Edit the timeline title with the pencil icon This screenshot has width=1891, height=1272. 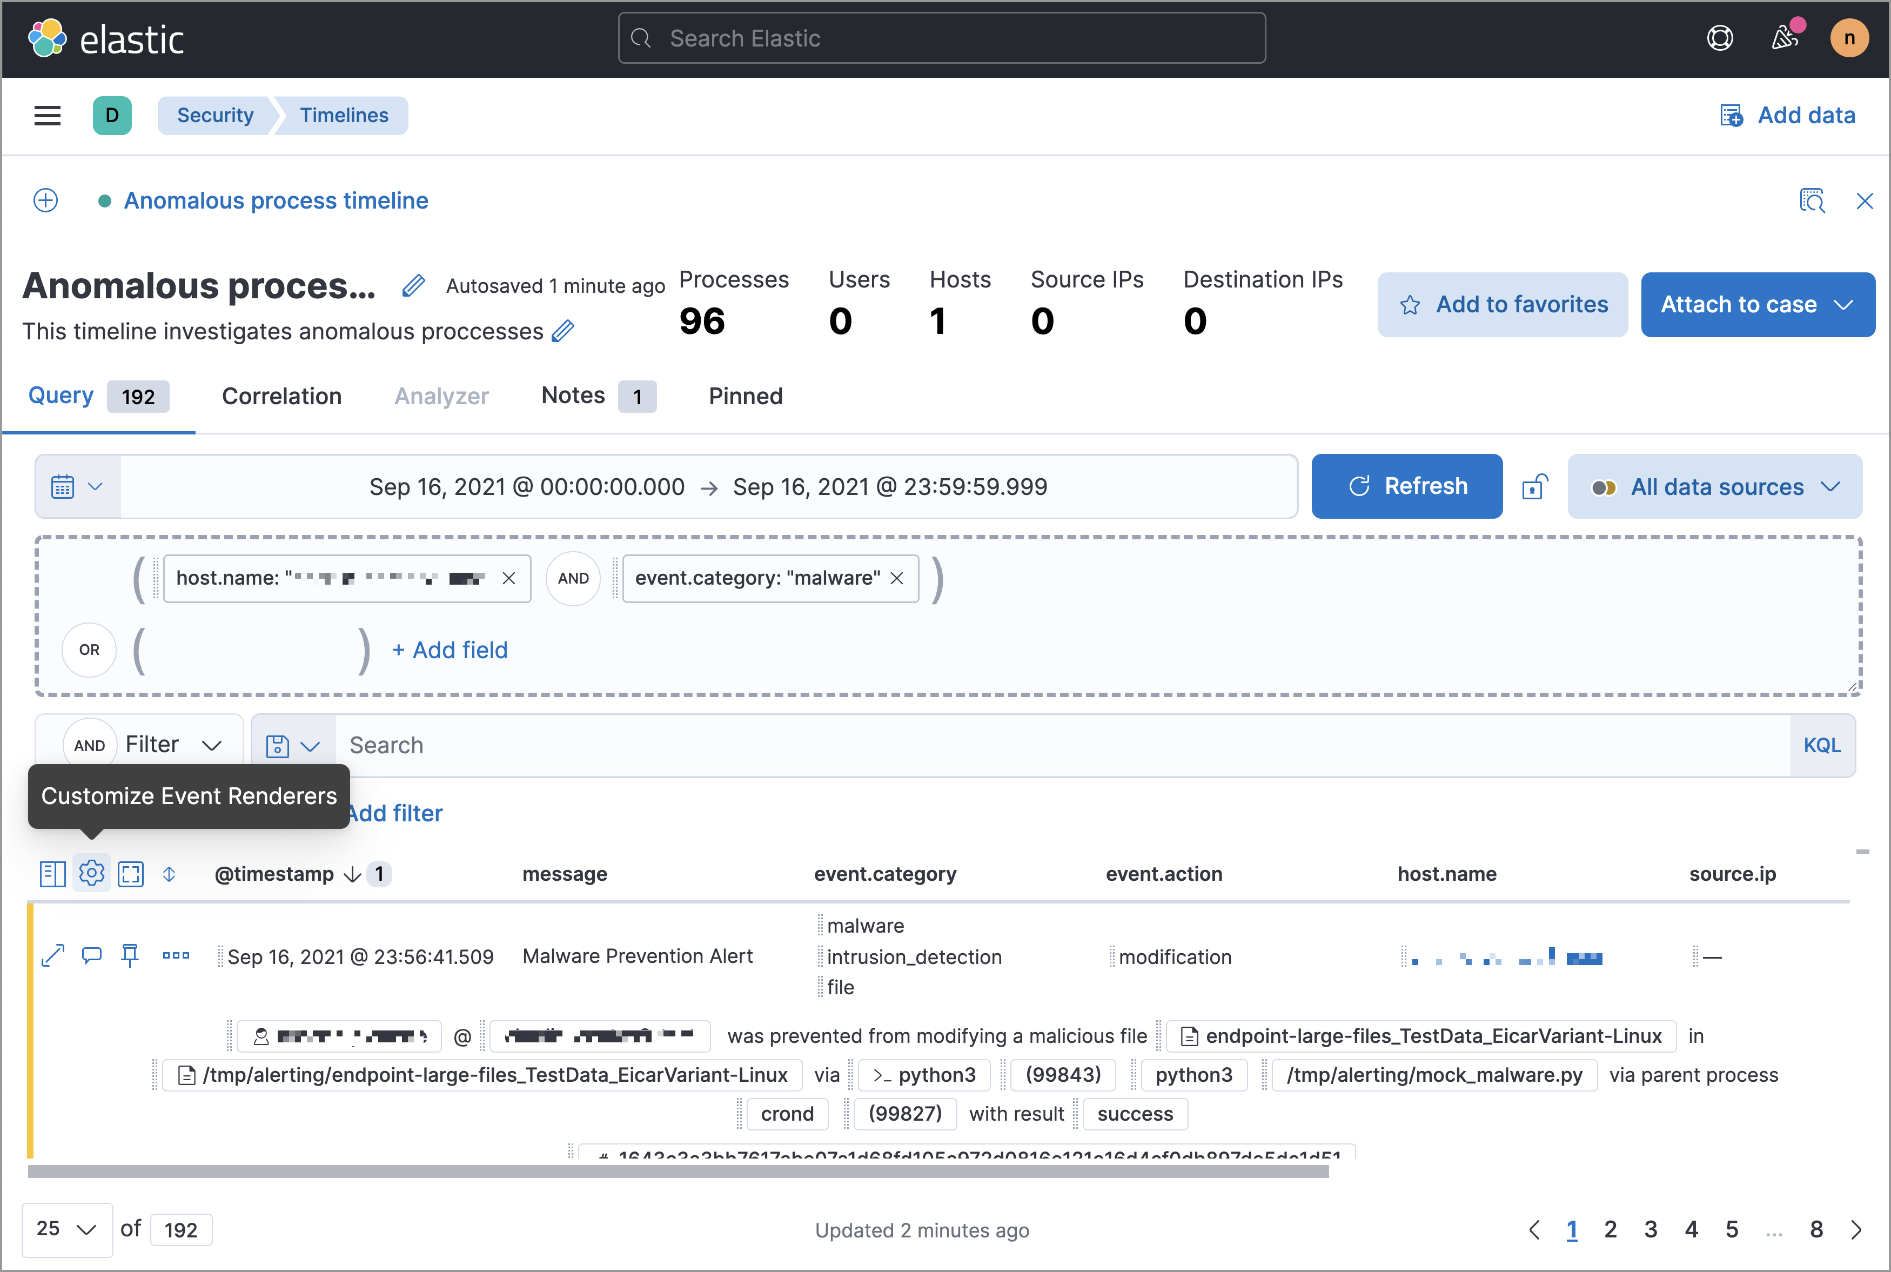coord(413,285)
